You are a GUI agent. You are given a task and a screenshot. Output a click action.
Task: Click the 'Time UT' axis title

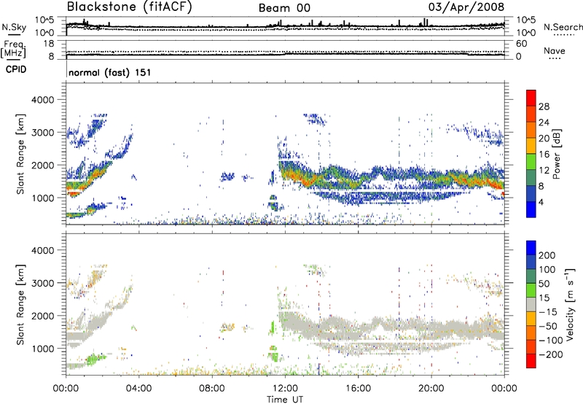pos(285,400)
